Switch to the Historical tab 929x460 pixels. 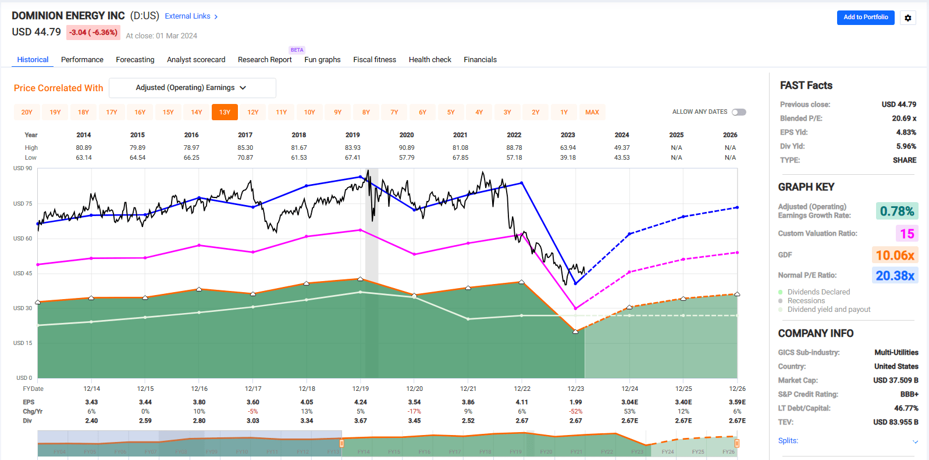pos(33,60)
